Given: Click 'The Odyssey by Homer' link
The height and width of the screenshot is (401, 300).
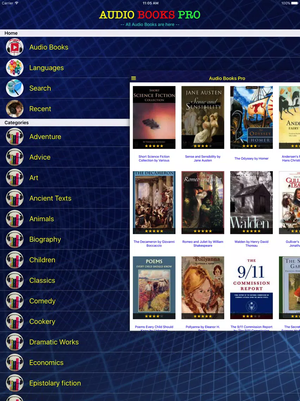Looking at the screenshot, I should (x=251, y=158).
